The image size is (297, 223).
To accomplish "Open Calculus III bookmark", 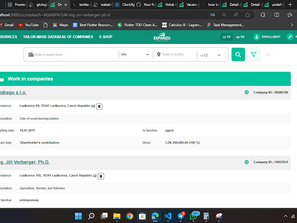I will tap(182, 25).
